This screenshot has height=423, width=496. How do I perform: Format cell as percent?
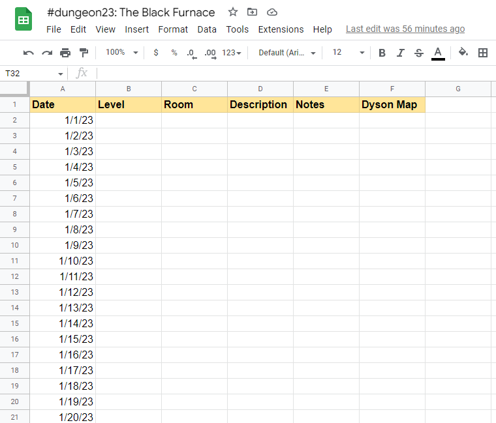pos(174,52)
